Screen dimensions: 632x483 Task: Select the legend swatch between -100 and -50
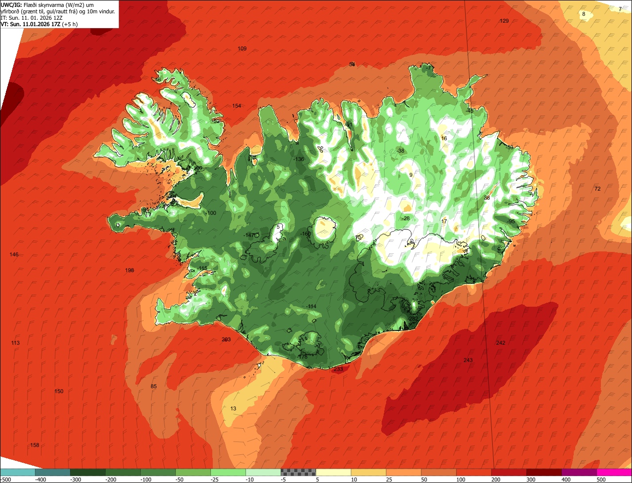coord(158,472)
